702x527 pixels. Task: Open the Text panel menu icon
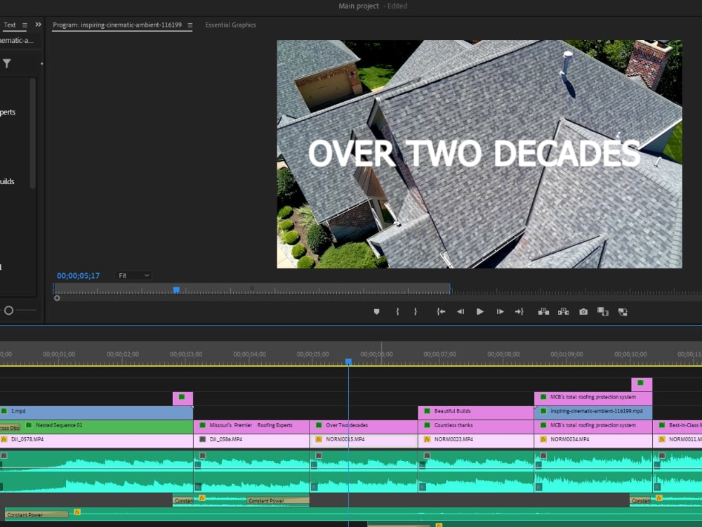click(x=25, y=25)
